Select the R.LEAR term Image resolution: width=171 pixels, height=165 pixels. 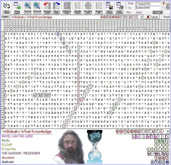pyautogui.click(x=7, y=145)
